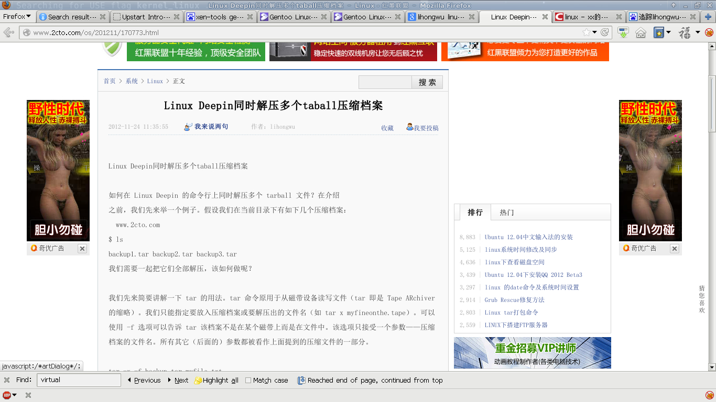Open linux 的date命令及系统时间设置 article
This screenshot has height=402, width=716.
[x=532, y=287]
